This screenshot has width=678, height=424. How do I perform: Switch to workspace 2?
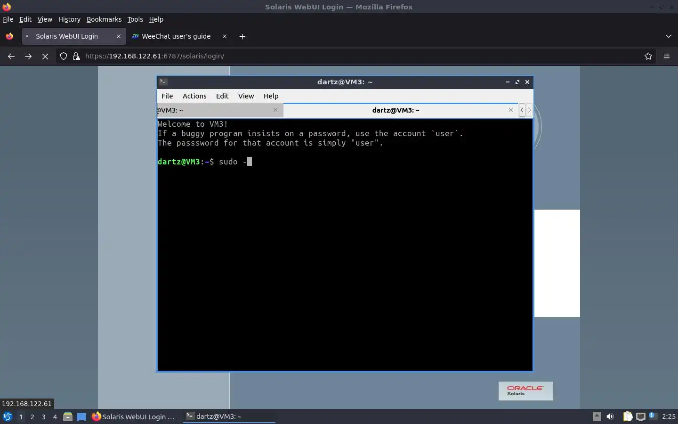click(32, 416)
